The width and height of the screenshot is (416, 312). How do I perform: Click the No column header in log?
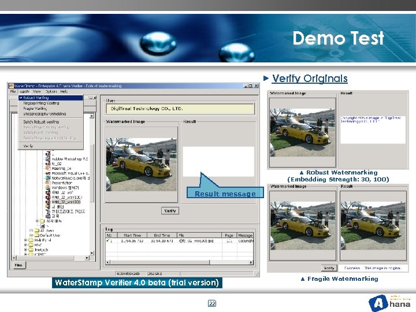(x=111, y=235)
